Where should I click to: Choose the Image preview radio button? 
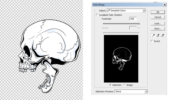coord(124,85)
